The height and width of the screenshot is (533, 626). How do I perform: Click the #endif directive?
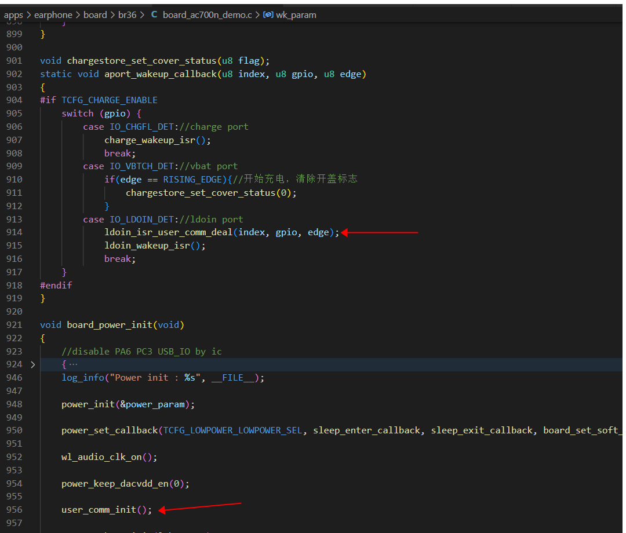pyautogui.click(x=56, y=285)
